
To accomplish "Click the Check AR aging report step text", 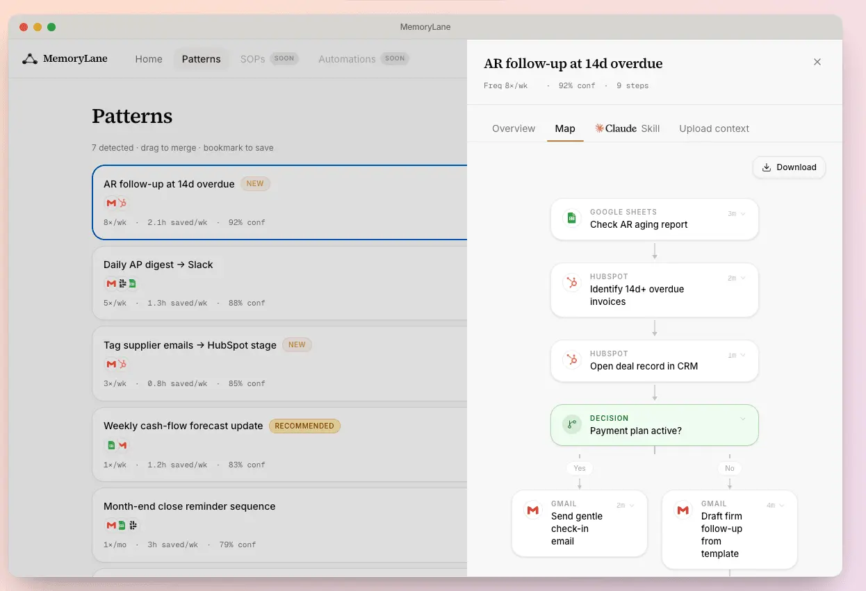I will [x=639, y=224].
